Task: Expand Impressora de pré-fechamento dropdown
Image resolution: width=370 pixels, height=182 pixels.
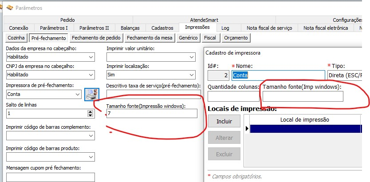Action: point(78,95)
